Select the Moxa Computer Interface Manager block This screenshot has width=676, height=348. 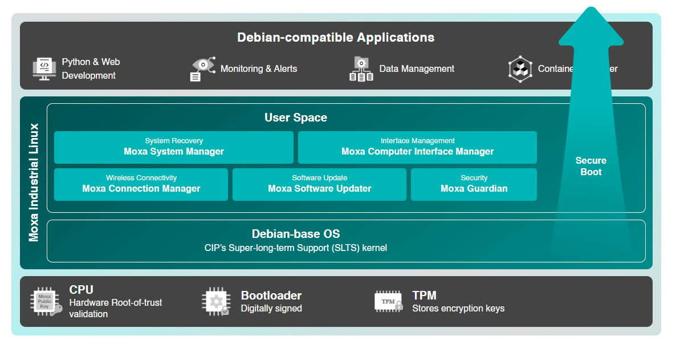(417, 147)
